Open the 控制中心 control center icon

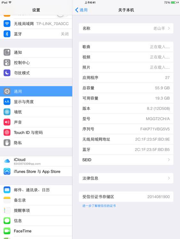pos(7,63)
